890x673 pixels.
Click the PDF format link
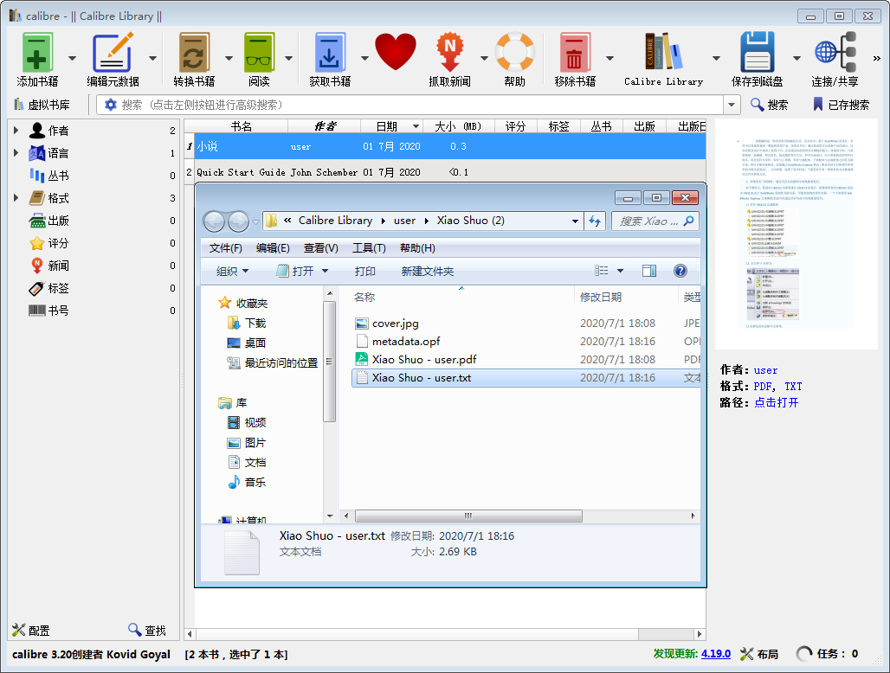[x=762, y=386]
